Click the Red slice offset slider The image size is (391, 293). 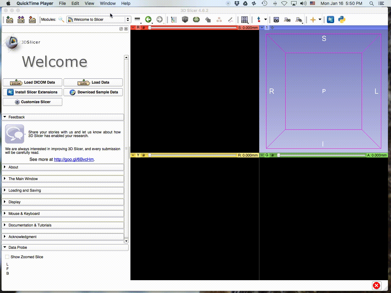[192, 27]
